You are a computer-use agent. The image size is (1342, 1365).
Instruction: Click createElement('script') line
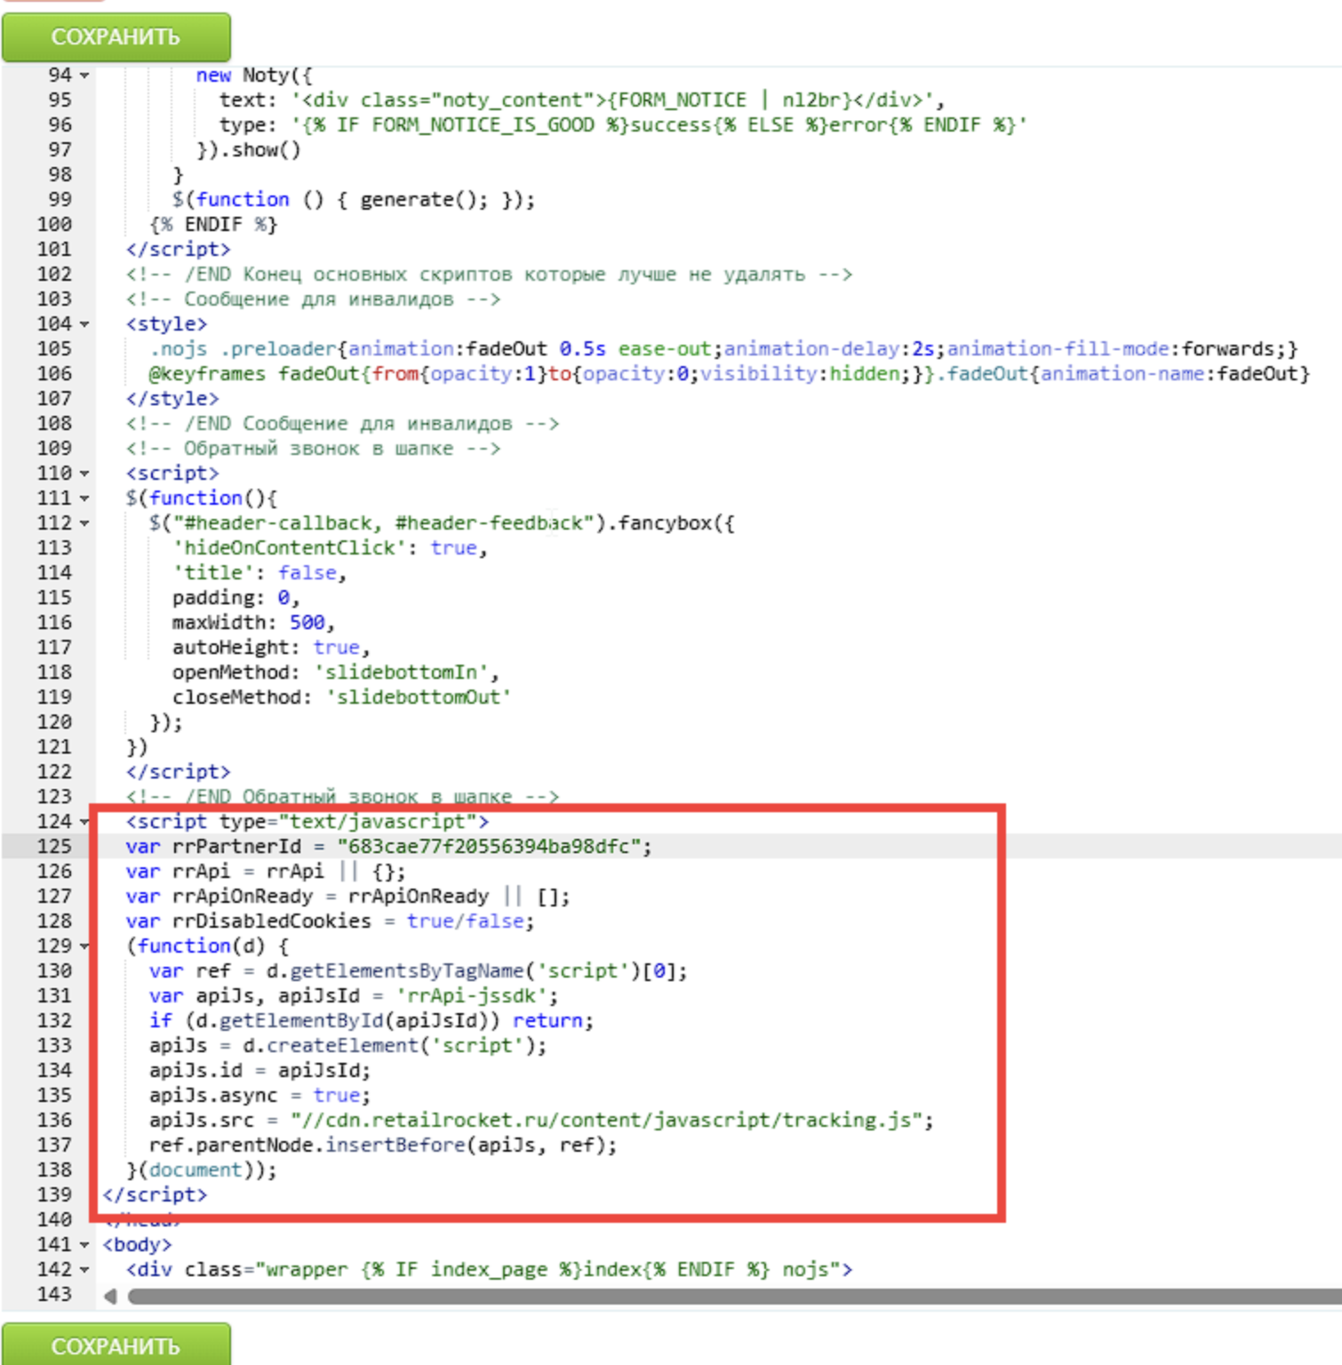pyautogui.click(x=347, y=1045)
